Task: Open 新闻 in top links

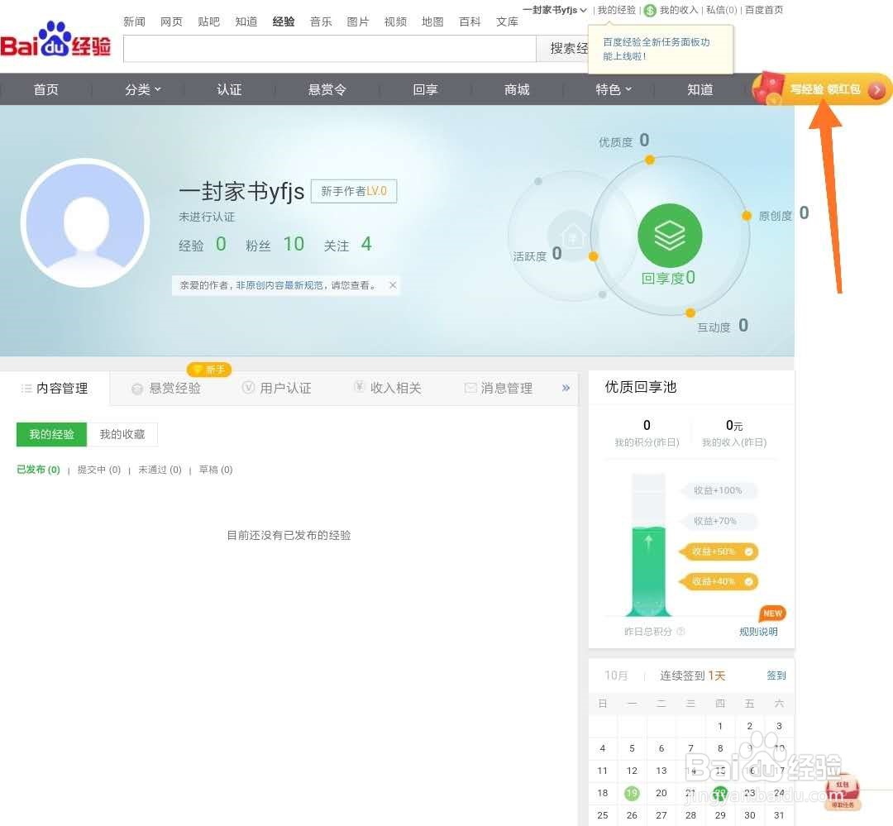Action: [135, 21]
